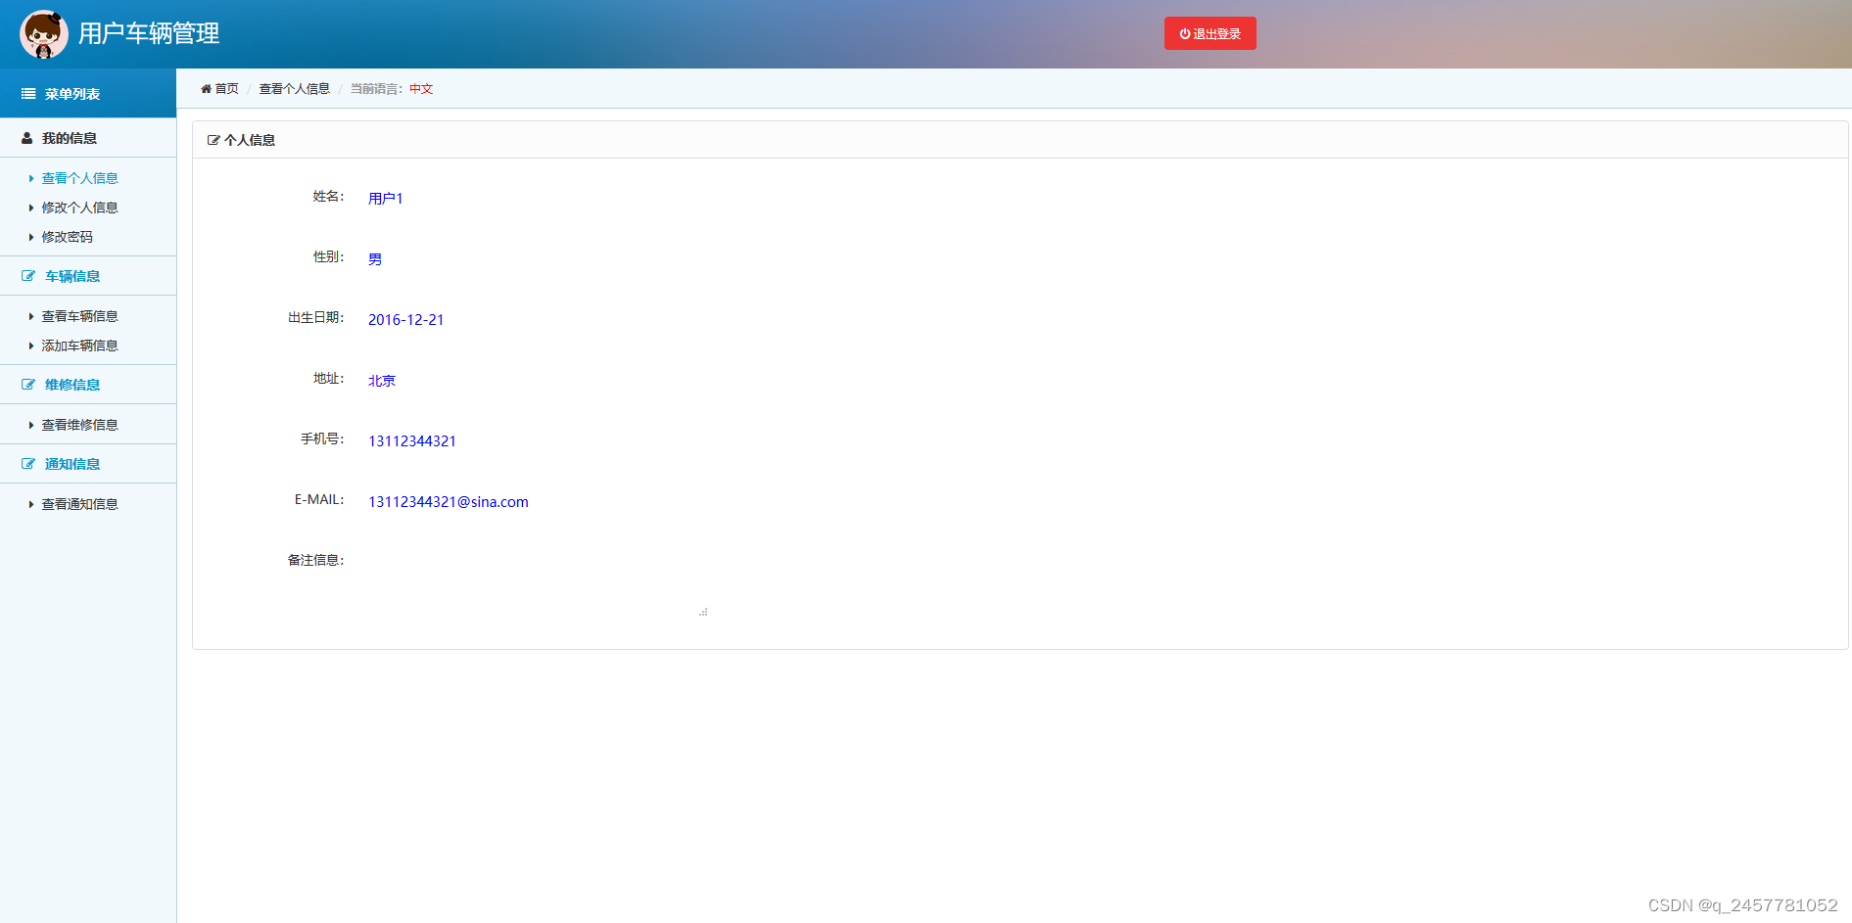Log out with the 退出登录 button
Viewport: 1852px width, 923px height.
pos(1210,33)
